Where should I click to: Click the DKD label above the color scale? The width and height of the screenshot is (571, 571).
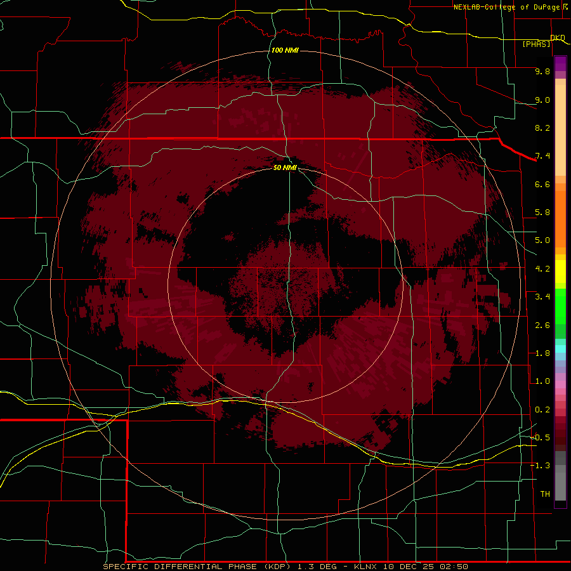coord(558,37)
